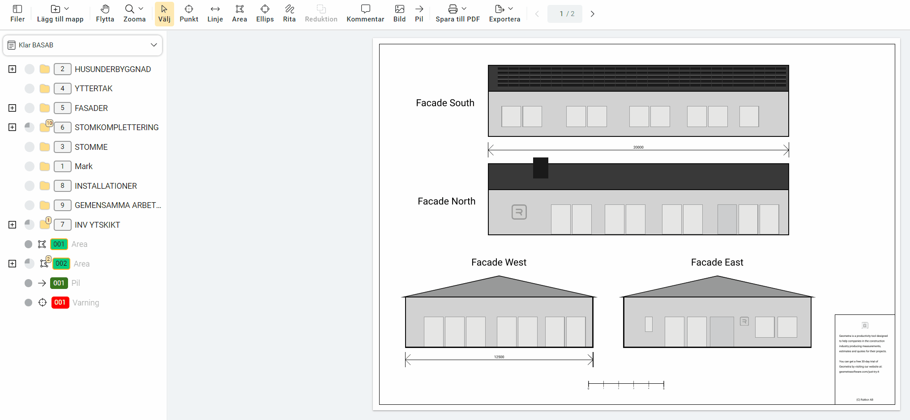Click the Reduktion tool
Viewport: 910px width, 420px height.
321,14
